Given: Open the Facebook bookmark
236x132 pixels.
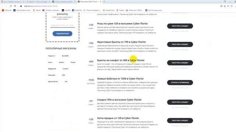Looking at the screenshot, I should (x=77, y=10).
